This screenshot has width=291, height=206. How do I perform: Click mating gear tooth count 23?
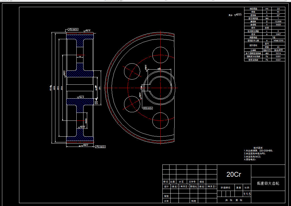(278, 47)
